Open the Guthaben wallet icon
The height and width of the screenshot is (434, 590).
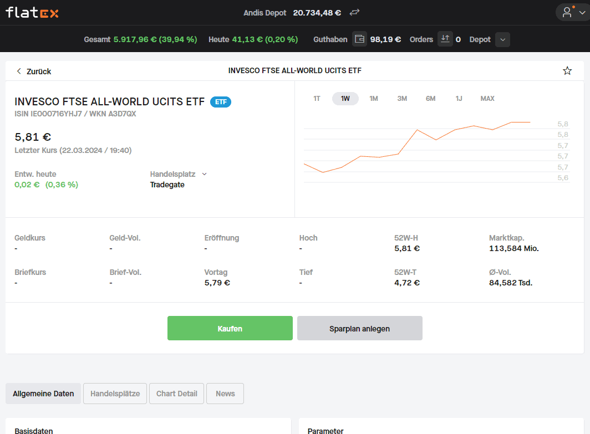pyautogui.click(x=359, y=39)
